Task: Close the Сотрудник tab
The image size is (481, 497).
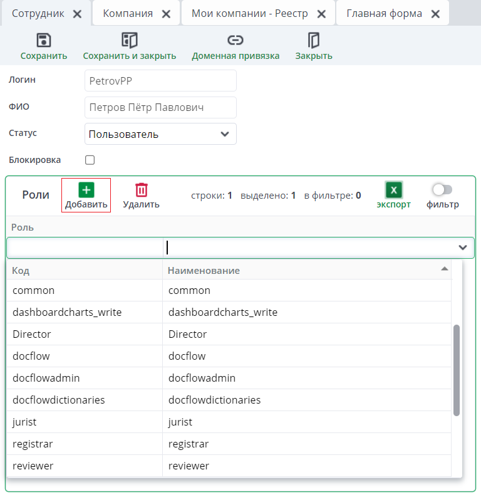Action: (77, 14)
